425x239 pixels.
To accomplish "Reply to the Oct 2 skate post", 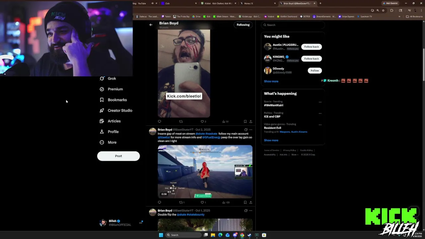I will 159,202.
